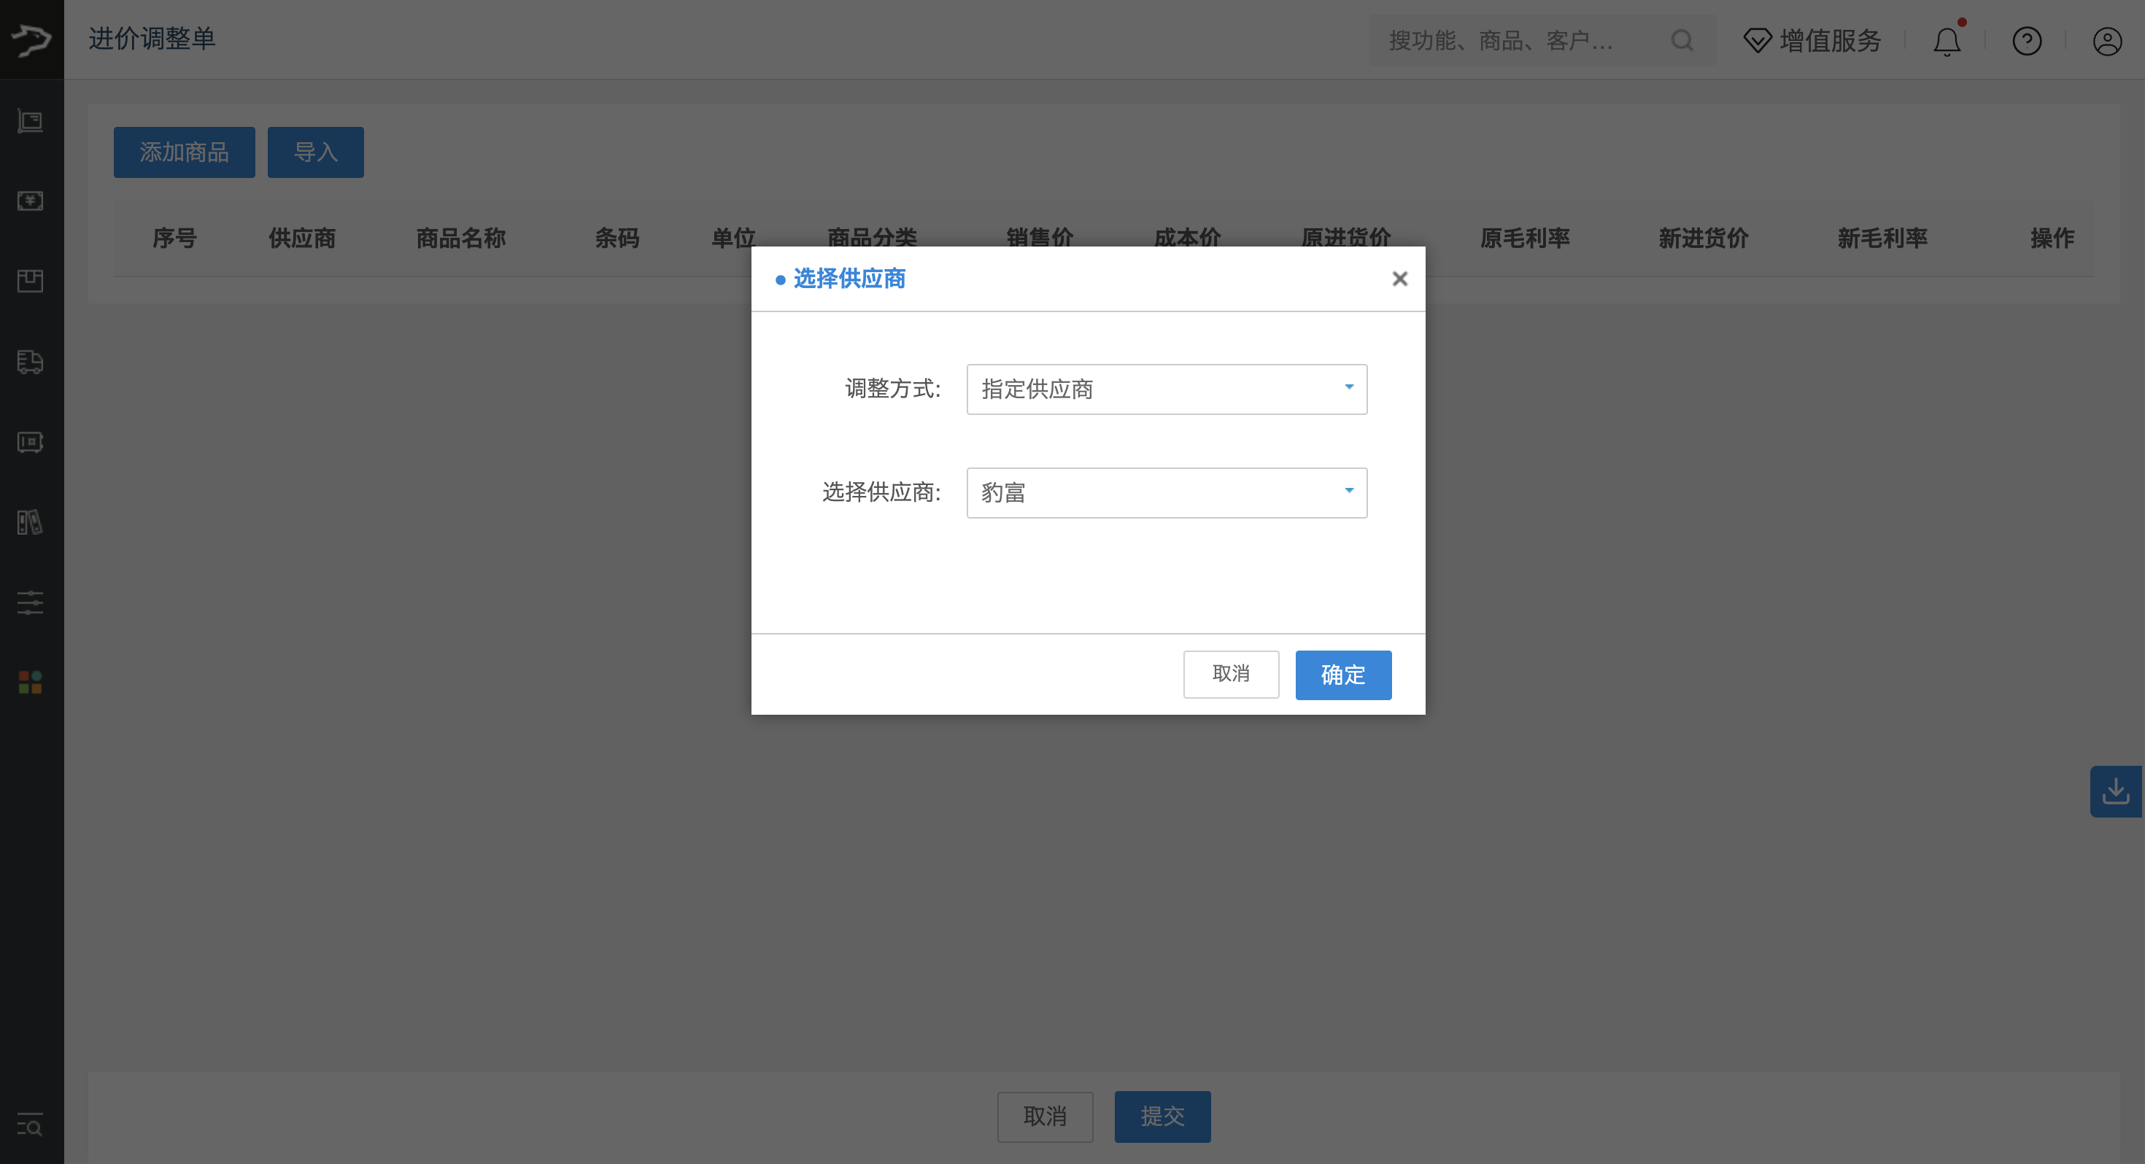This screenshot has height=1164, width=2145.
Task: Click the magnifier search icon
Action: [1682, 40]
